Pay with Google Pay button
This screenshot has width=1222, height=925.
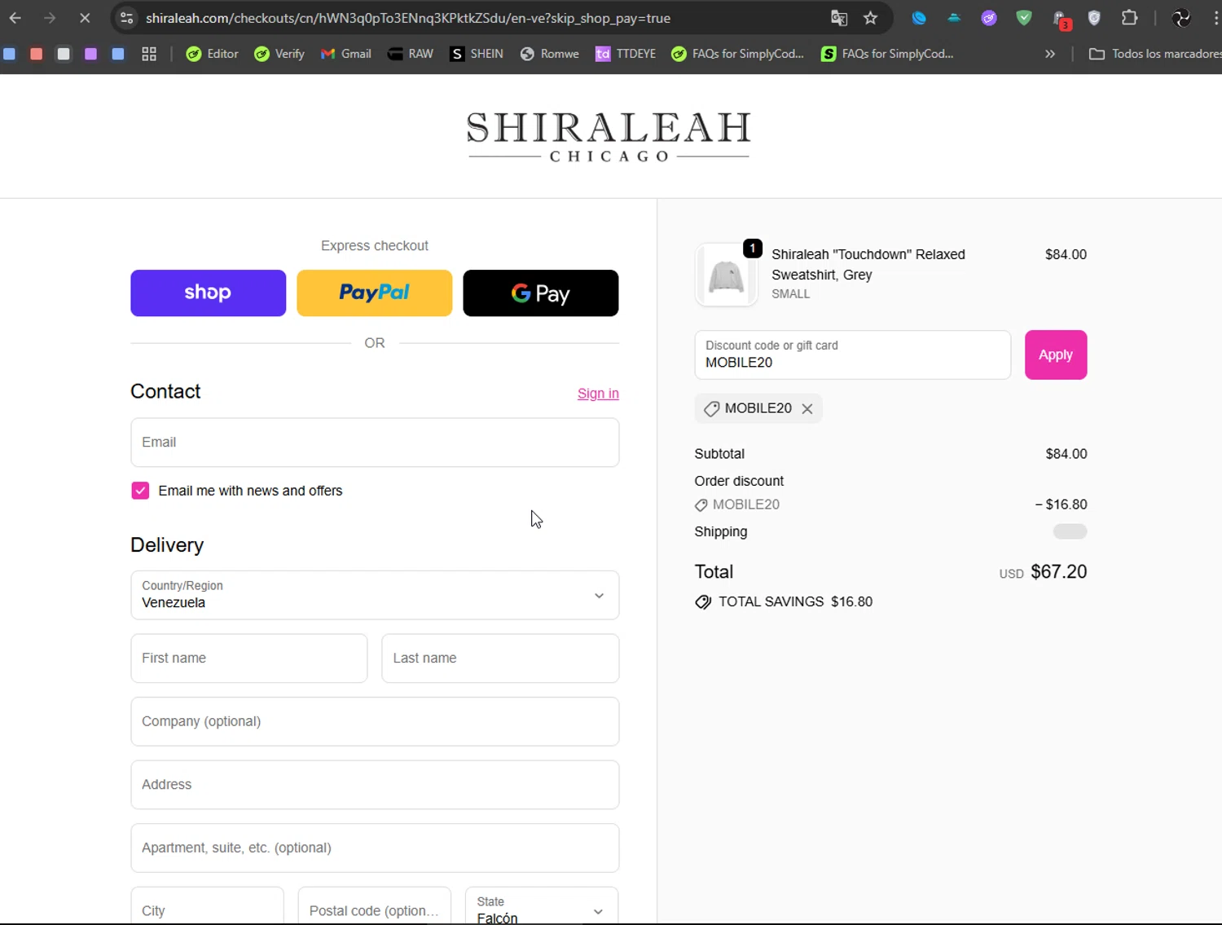point(541,293)
